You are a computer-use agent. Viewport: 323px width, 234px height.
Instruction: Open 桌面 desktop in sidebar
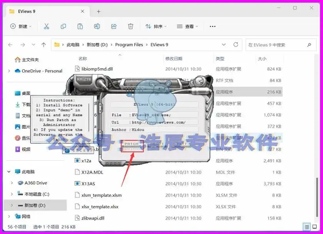click(23, 93)
